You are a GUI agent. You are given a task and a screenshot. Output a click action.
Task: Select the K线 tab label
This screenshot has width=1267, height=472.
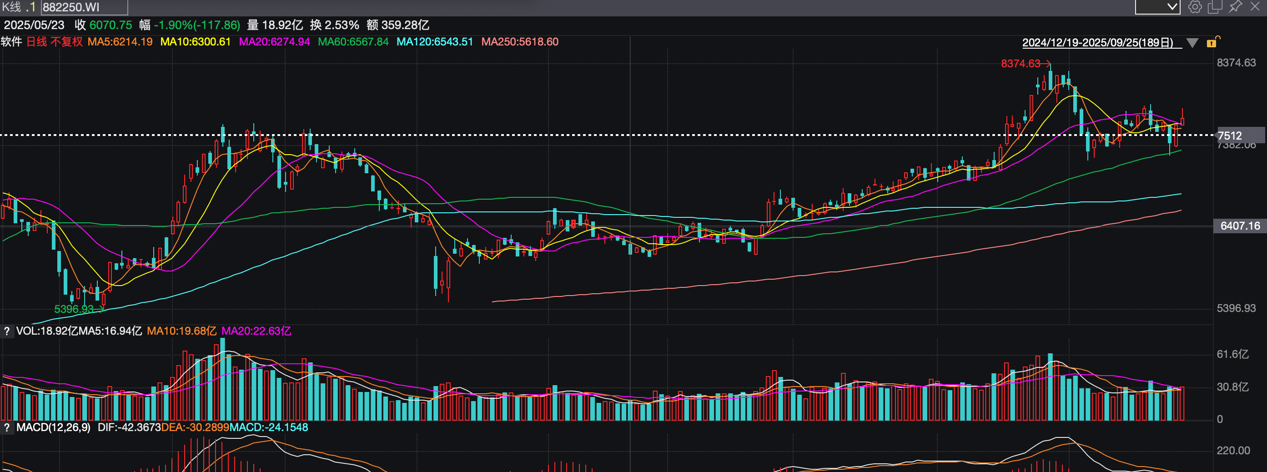tap(11, 7)
